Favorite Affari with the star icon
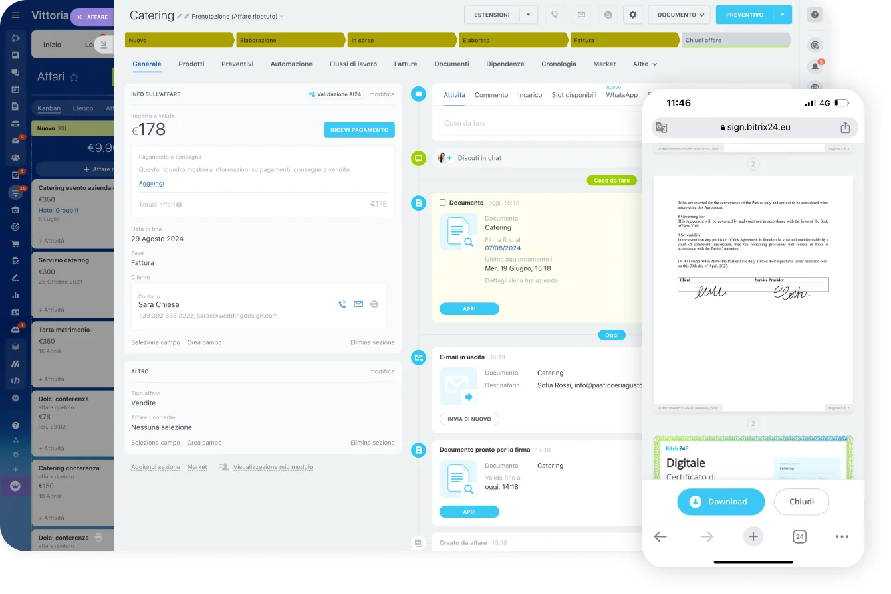The image size is (891, 594). point(74,77)
